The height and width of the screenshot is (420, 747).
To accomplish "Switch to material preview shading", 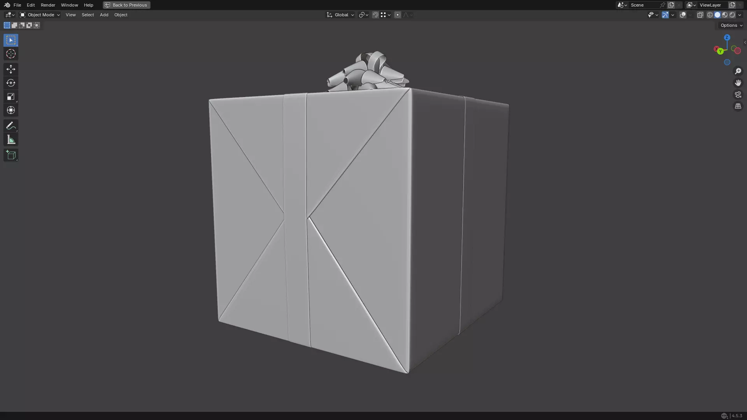I will point(725,15).
